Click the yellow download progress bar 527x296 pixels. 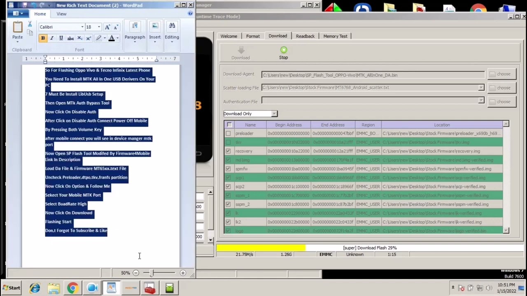click(x=261, y=248)
